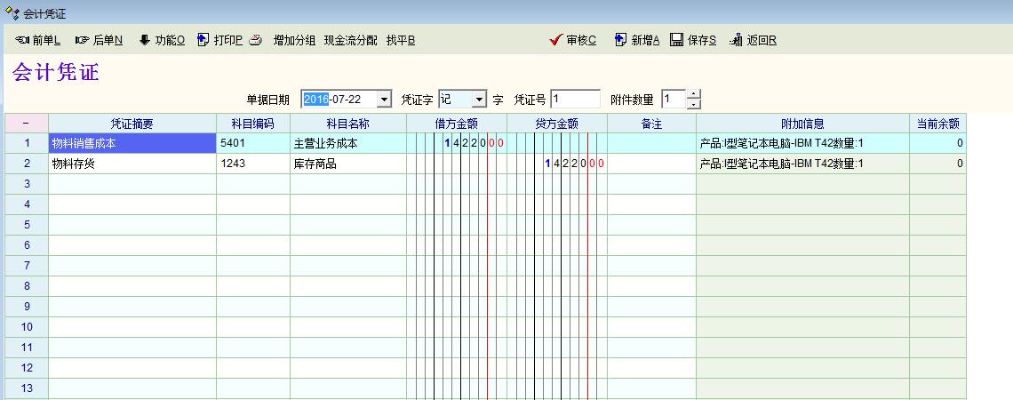Select the 主营业务成本 account name cell
The image size is (1013, 400).
tap(347, 143)
